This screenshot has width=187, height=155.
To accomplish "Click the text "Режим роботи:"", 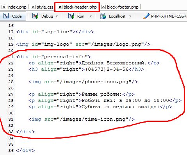I will pos(102,94).
